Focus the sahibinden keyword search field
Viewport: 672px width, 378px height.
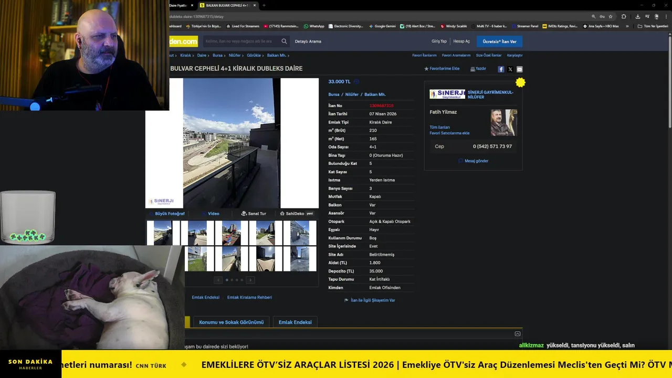pos(241,41)
